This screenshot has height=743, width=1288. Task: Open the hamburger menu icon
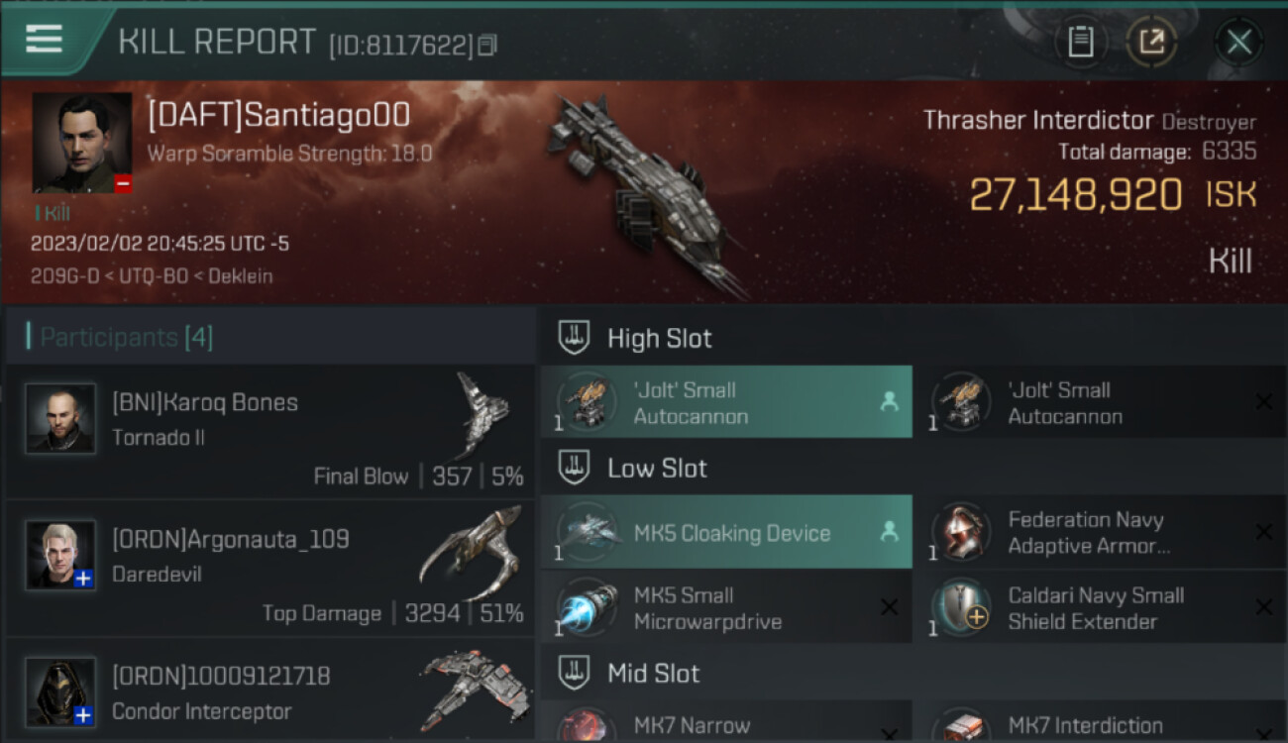click(44, 39)
